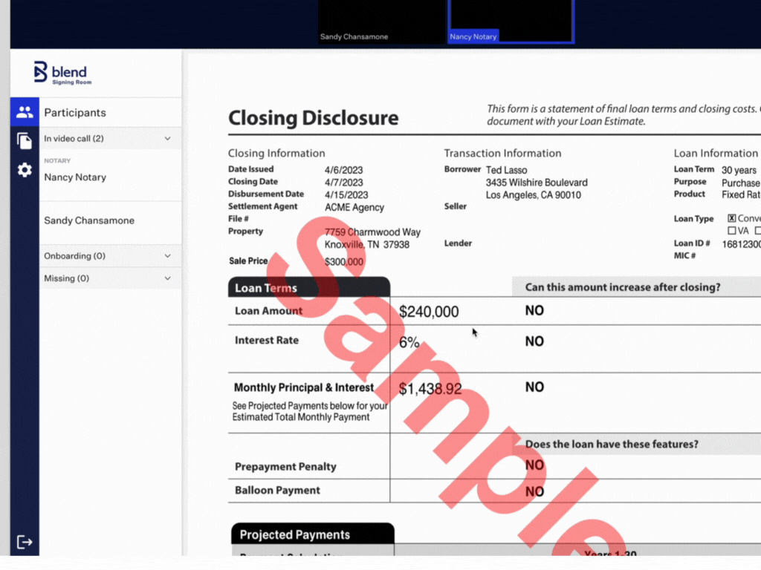
Task: Select Sandy Chansamone video tile
Action: pyautogui.click(x=381, y=22)
